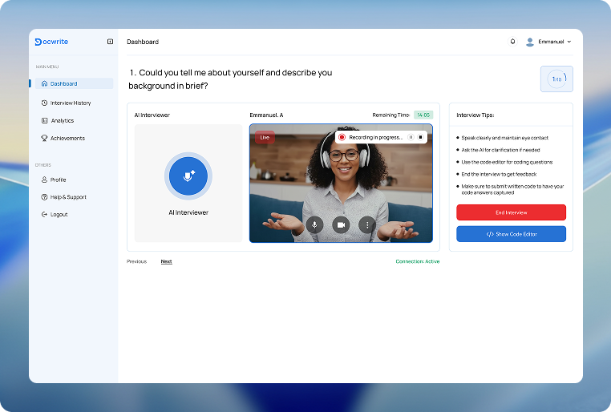Image resolution: width=611 pixels, height=412 pixels.
Task: Click the AI Interviewer microphone circle
Action: (188, 176)
